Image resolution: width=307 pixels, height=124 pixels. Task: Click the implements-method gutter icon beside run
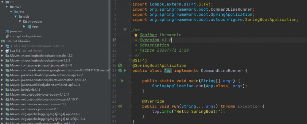click(120, 106)
